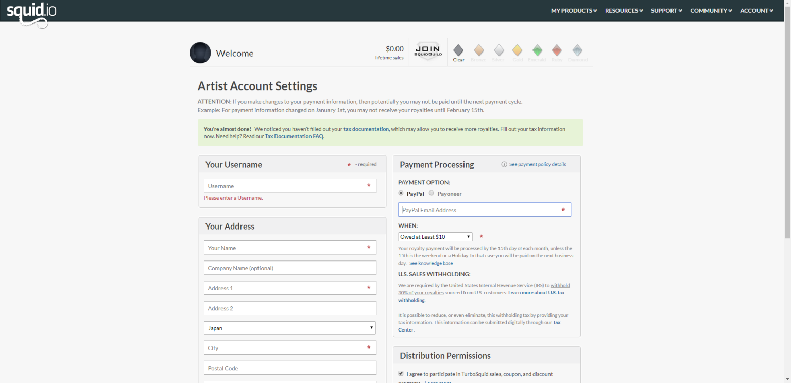The width and height of the screenshot is (791, 383).
Task: Click the Join SquidGuild badge
Action: point(427,52)
